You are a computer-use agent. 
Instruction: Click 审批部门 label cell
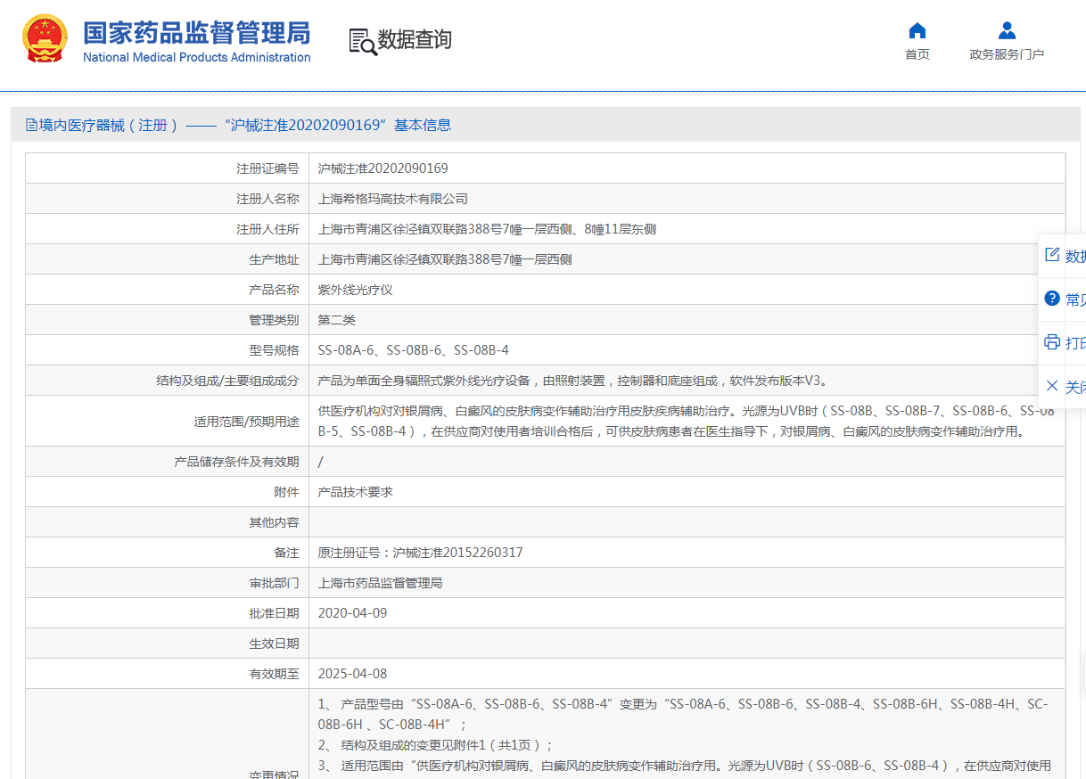point(167,583)
